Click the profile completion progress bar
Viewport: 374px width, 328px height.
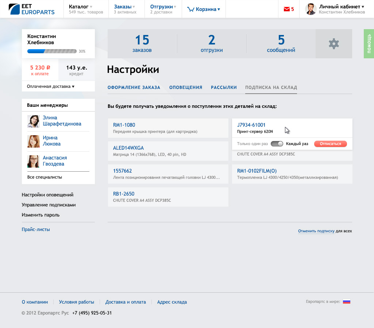[x=52, y=51]
